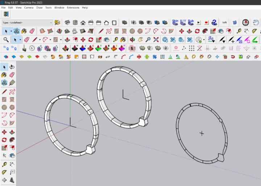Select the Sandbox Drape tool
Screen dimensions: 261x186
click(75, 31)
